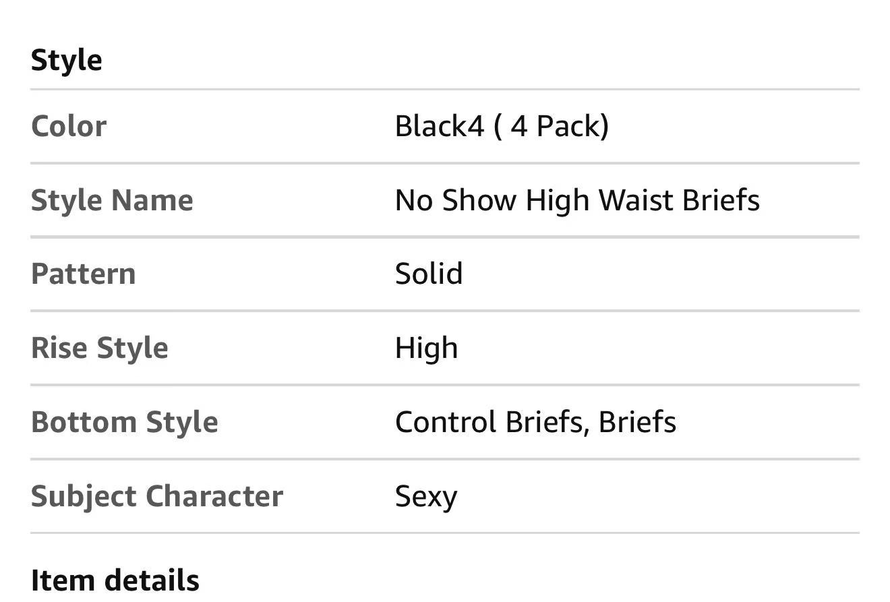
Task: Click the Style section heading
Action: tap(67, 60)
